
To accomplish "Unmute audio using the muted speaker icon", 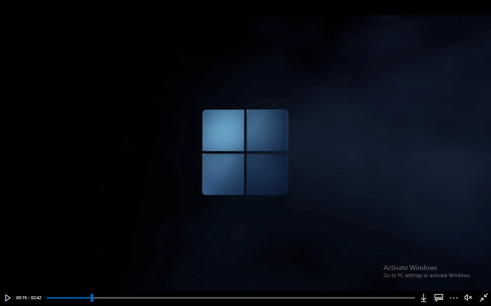I will [468, 297].
